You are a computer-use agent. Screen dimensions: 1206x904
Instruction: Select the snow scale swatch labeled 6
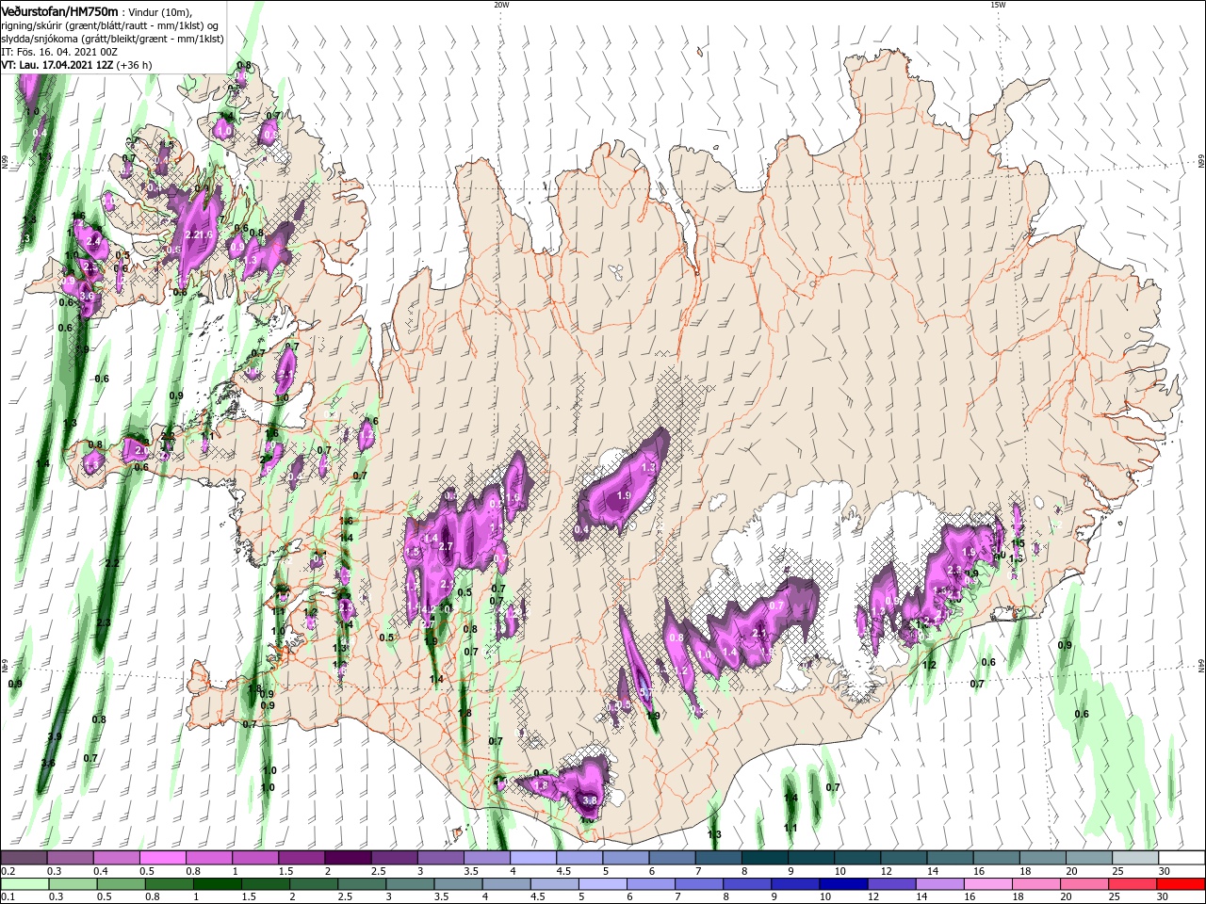click(672, 858)
